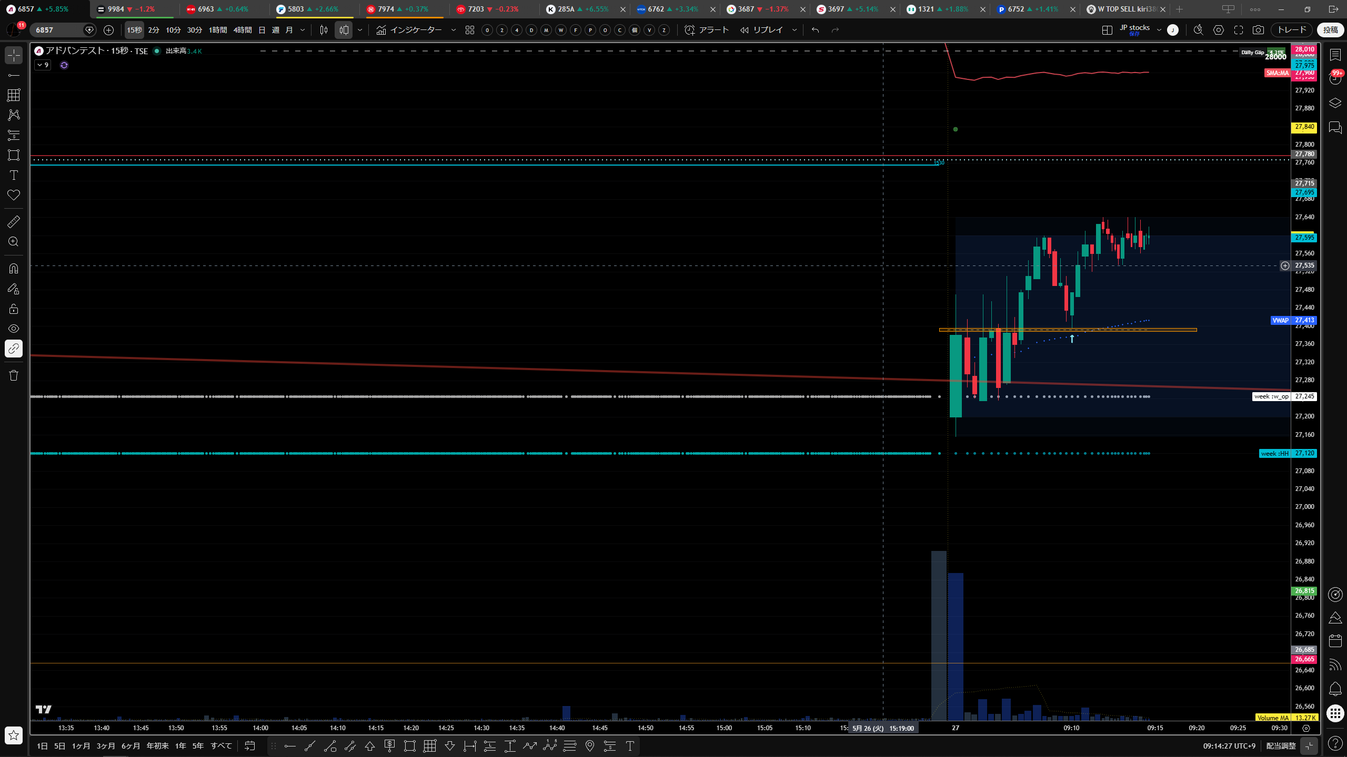Click the compare or add symbol plus button

pos(108,30)
